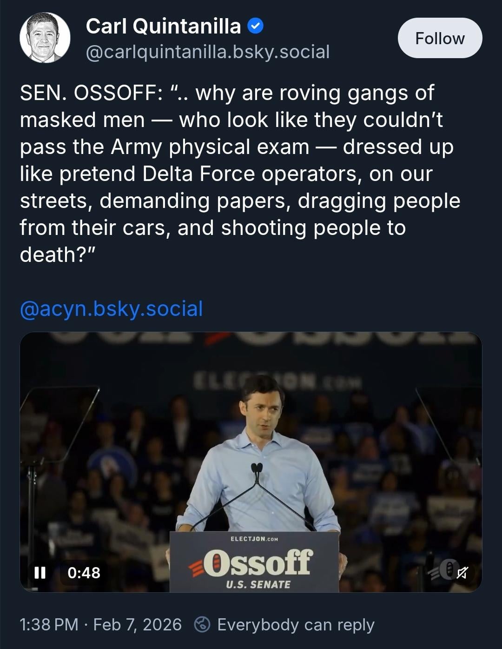
Task: Follow Carl Quintanilla
Action: click(x=440, y=38)
